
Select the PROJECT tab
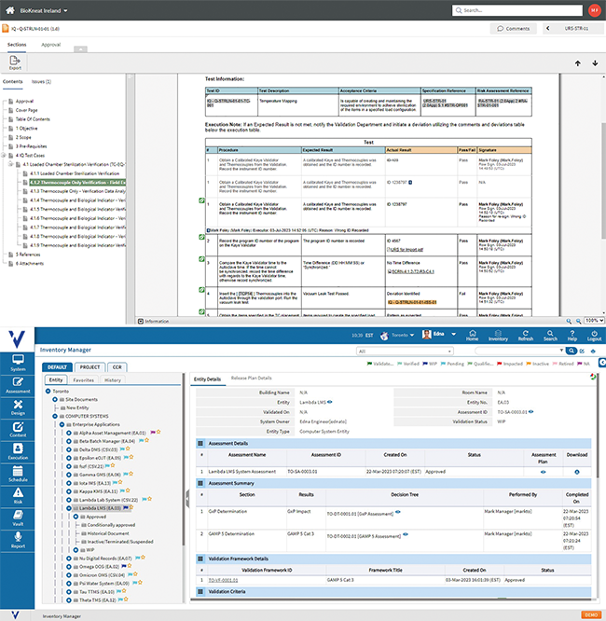pyautogui.click(x=90, y=367)
